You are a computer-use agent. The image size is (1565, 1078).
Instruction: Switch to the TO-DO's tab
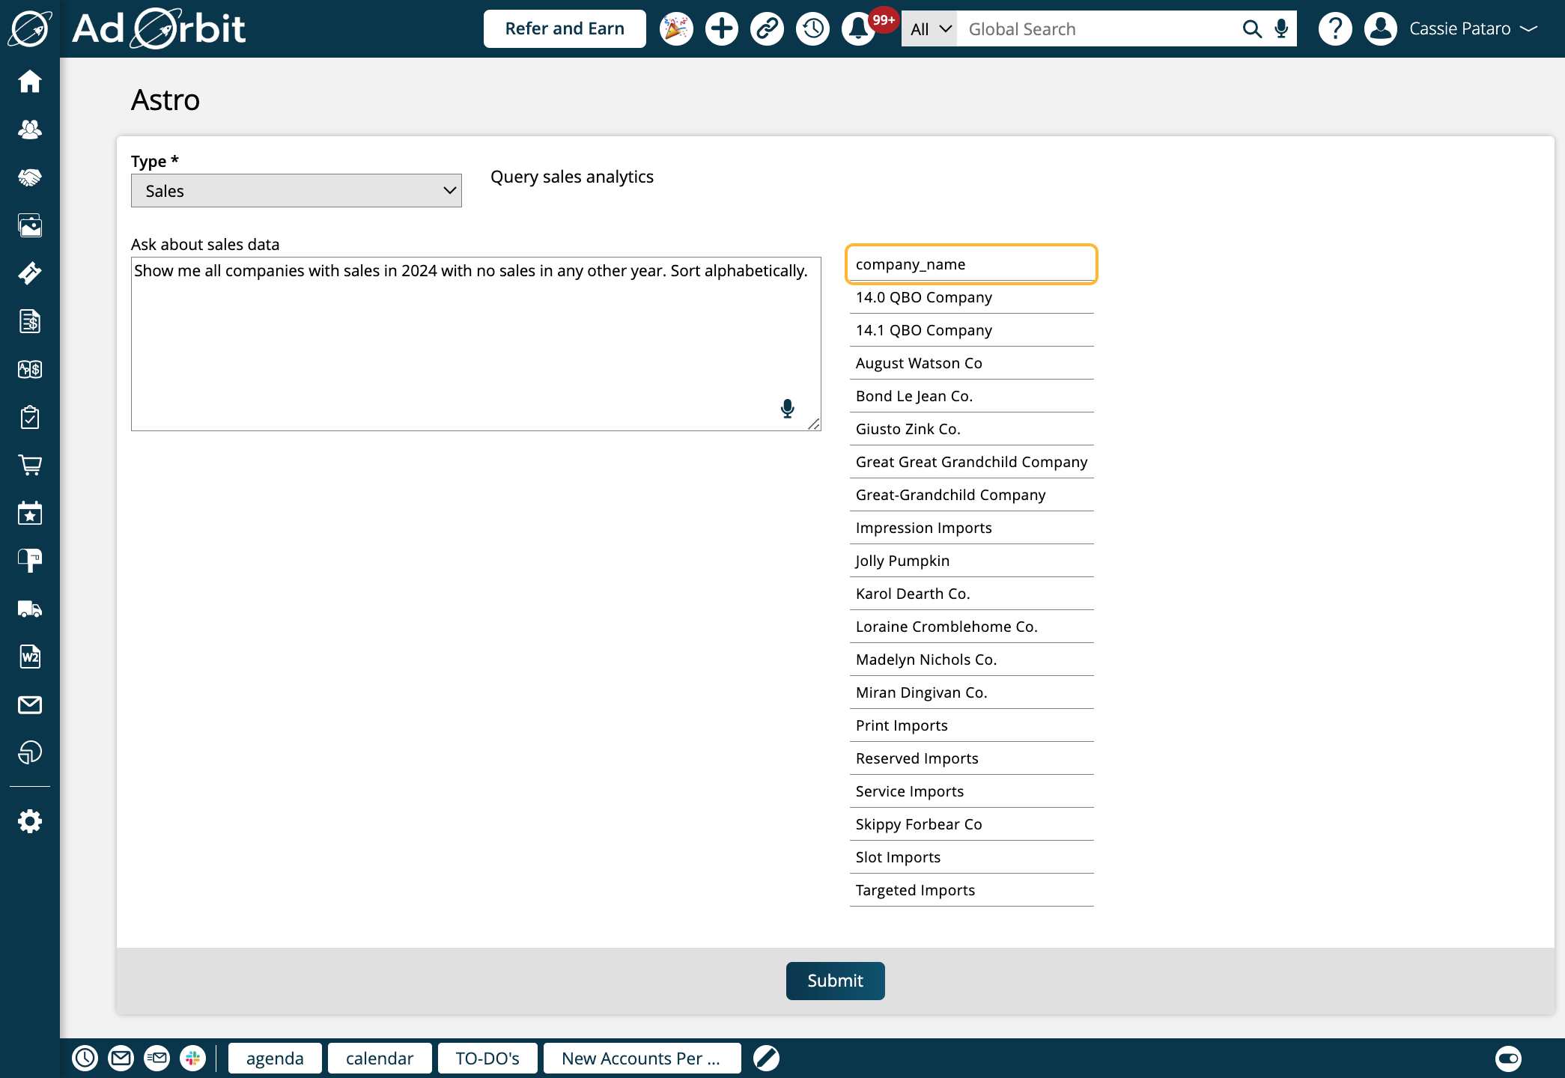pos(487,1058)
